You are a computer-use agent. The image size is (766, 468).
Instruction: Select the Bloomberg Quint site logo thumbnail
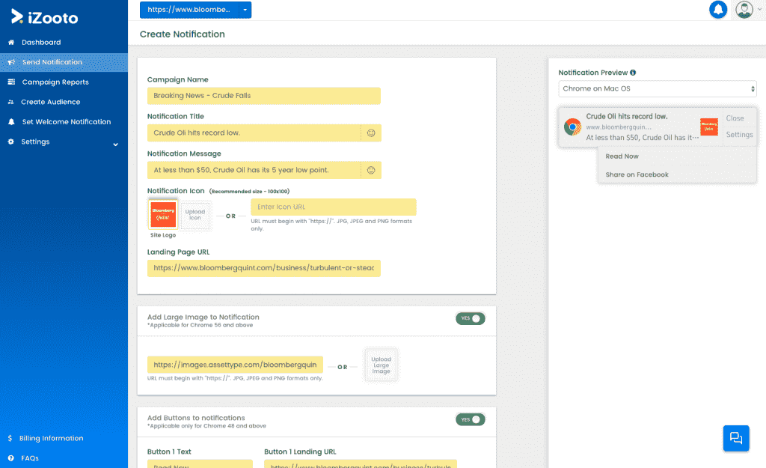coord(163,214)
